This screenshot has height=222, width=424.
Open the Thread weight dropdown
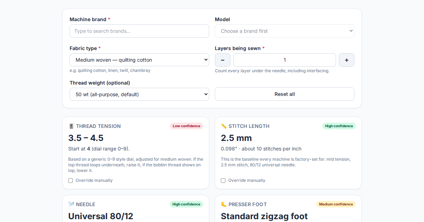139,94
